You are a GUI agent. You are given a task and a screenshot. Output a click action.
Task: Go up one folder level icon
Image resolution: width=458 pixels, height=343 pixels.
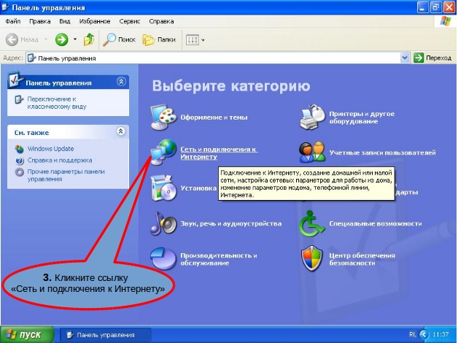click(88, 39)
